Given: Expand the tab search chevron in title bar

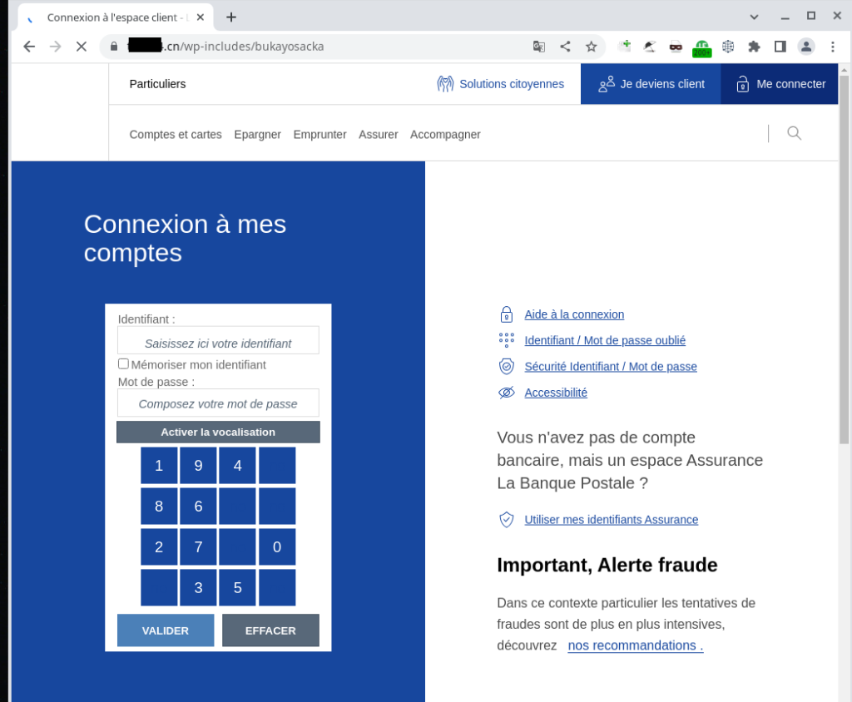Looking at the screenshot, I should pos(754,17).
